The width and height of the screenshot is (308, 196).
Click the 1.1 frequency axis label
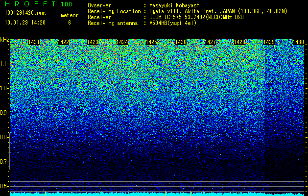pos(4,64)
